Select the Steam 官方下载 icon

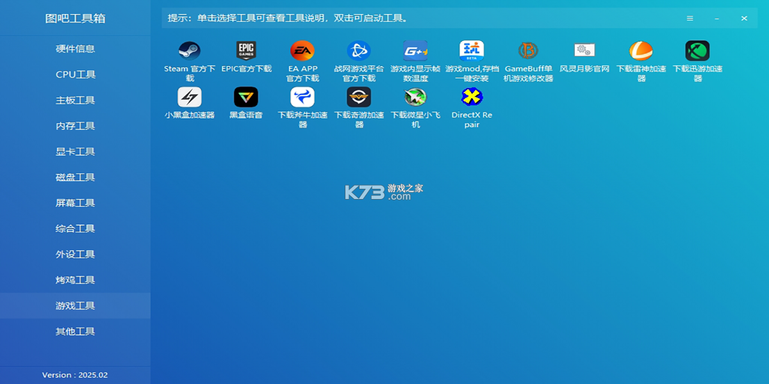[190, 51]
